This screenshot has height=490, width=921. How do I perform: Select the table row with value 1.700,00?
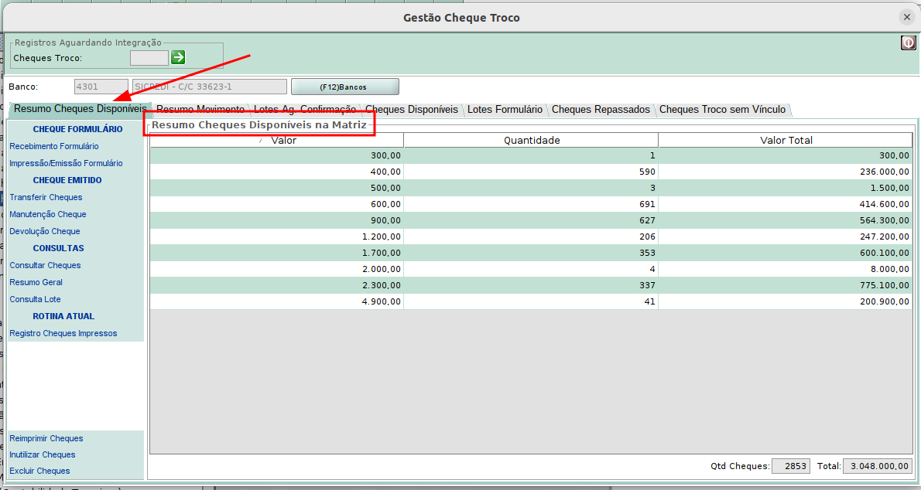coord(529,253)
